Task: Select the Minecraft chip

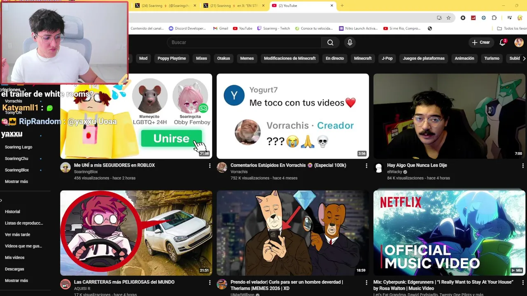Action: pyautogui.click(x=363, y=58)
